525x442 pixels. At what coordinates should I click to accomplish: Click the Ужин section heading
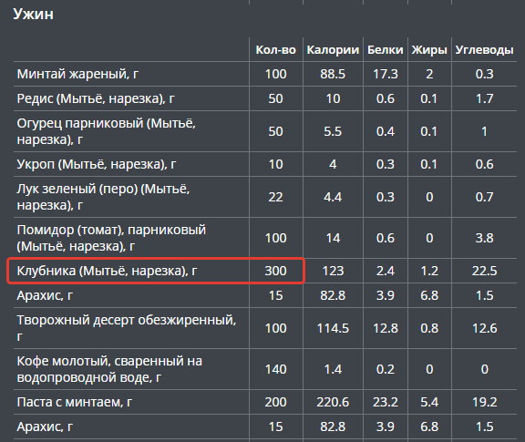33,14
